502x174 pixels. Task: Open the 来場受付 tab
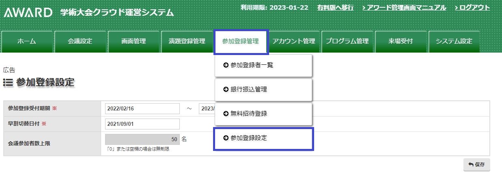(x=401, y=41)
